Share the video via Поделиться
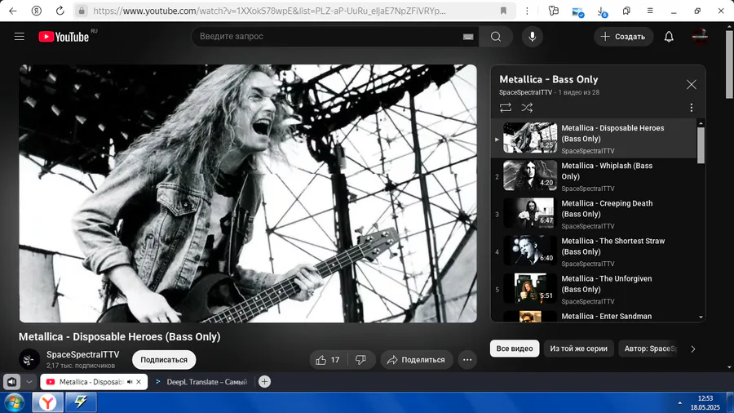734x413 pixels. (416, 360)
